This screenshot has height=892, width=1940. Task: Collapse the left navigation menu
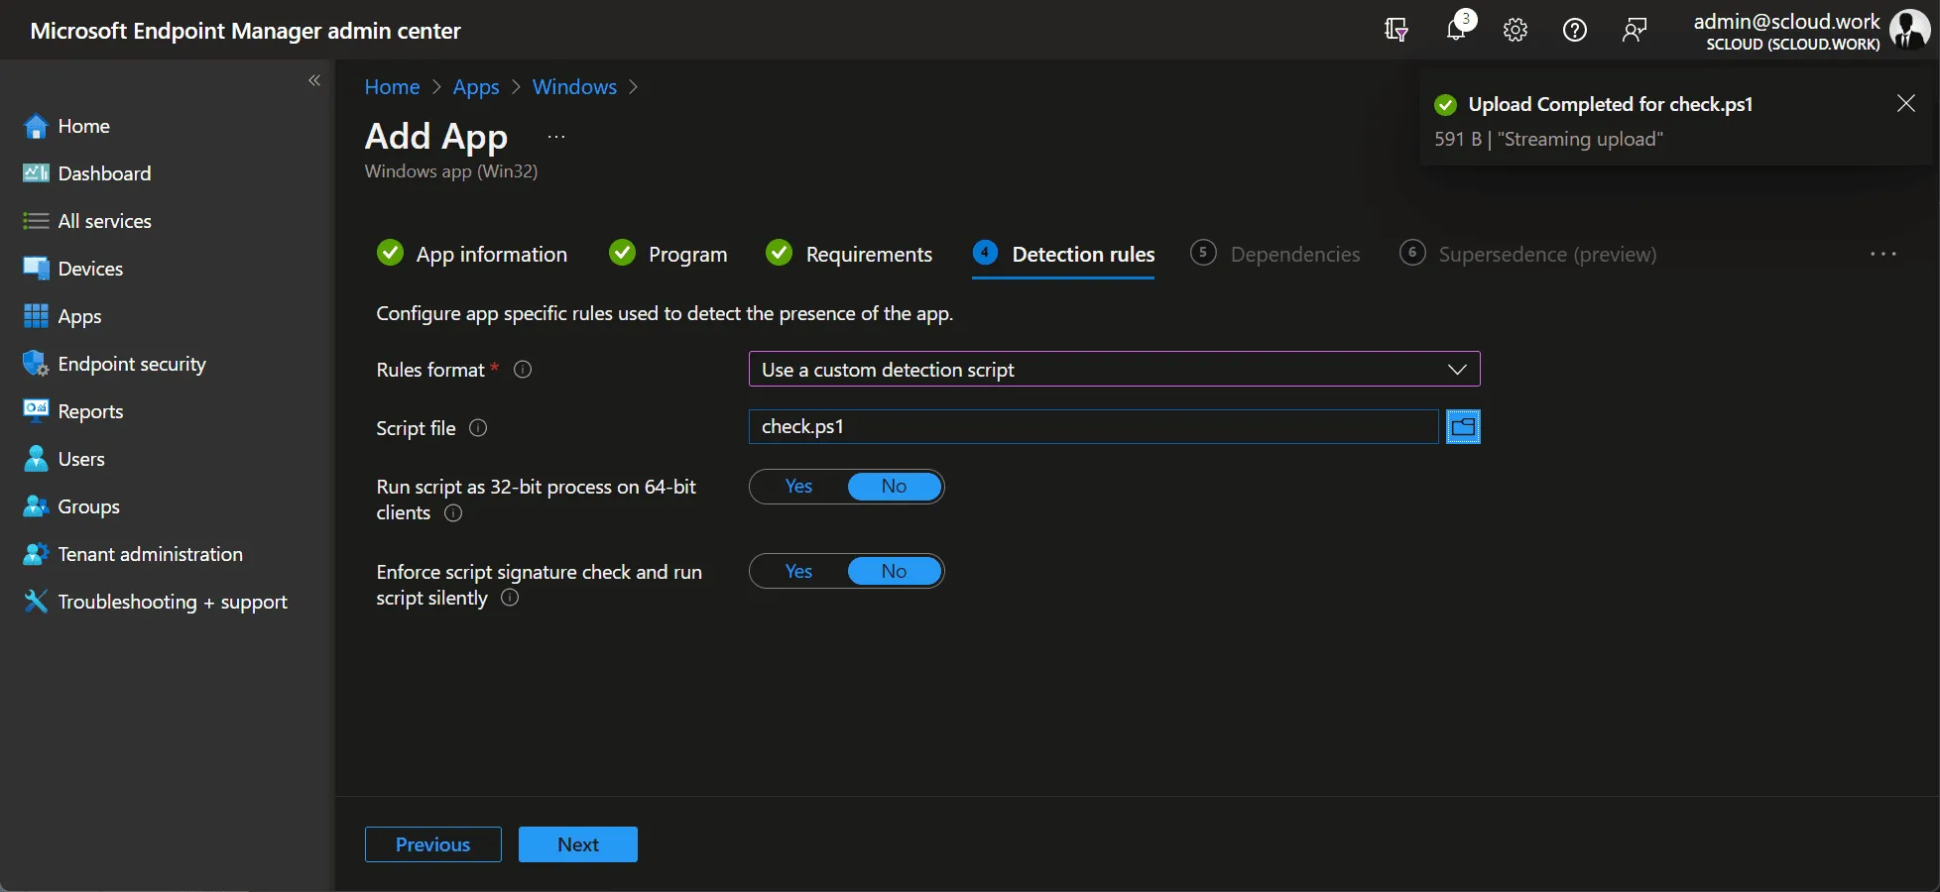pos(314,80)
